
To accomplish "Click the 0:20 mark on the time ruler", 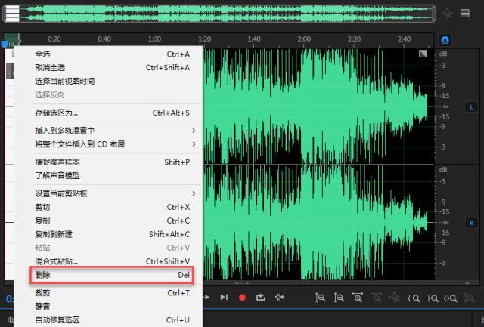I will (54, 39).
